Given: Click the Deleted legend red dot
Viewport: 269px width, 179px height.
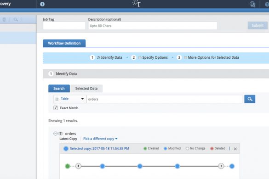Looking at the screenshot, I should (x=212, y=149).
